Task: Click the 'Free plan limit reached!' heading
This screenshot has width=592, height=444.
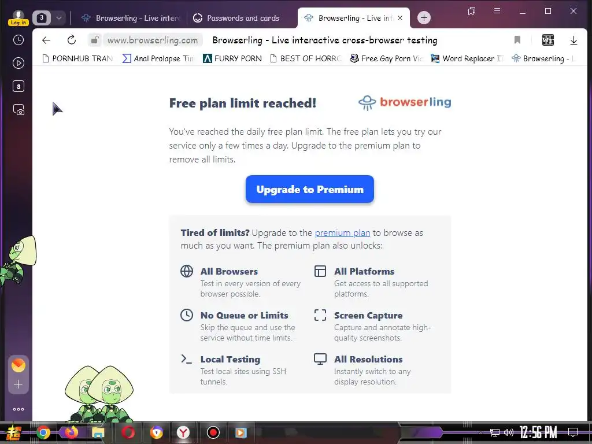Action: pyautogui.click(x=243, y=103)
